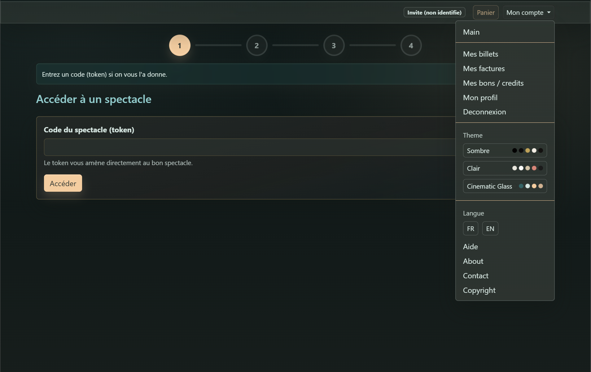Screen dimensions: 591x372
Task: Click step 4 circle in the progress stepper
Action: coord(411,45)
